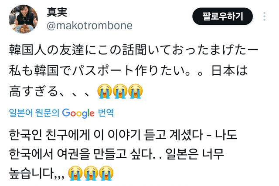This screenshot has width=279, height=186.
Task: Click the Google logo in translation attribution
Action: (x=78, y=113)
